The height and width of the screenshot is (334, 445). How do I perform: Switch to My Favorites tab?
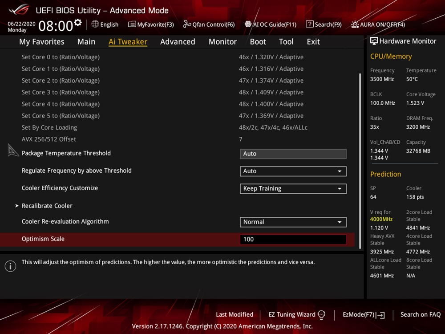[42, 42]
